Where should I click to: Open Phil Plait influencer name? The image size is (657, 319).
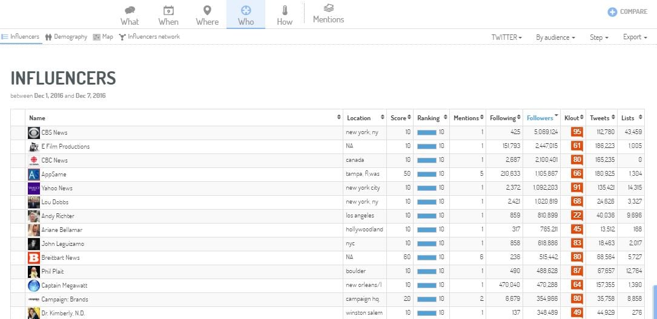52,272
